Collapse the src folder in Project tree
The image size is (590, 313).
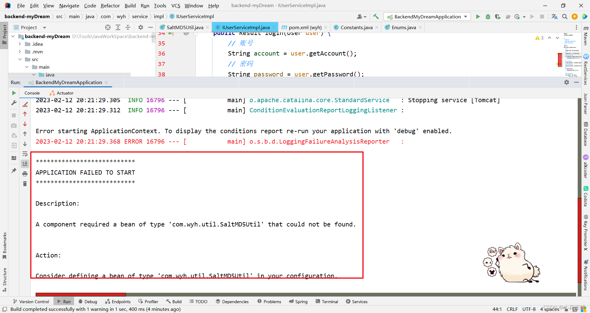point(20,59)
